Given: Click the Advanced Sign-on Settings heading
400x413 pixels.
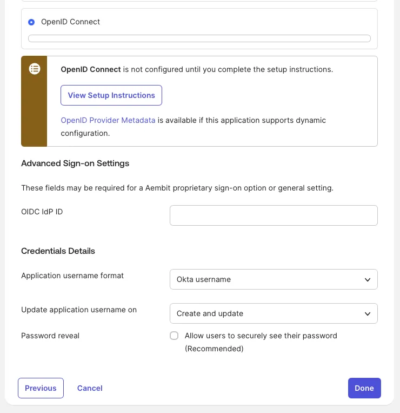Looking at the screenshot, I should [x=75, y=163].
